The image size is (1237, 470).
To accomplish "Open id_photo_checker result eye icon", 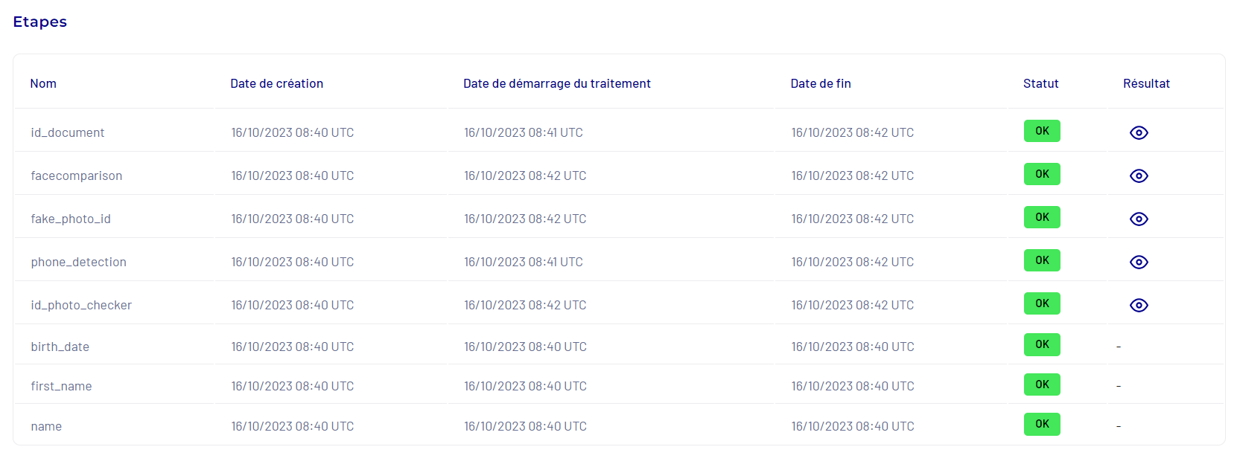I will (1138, 305).
